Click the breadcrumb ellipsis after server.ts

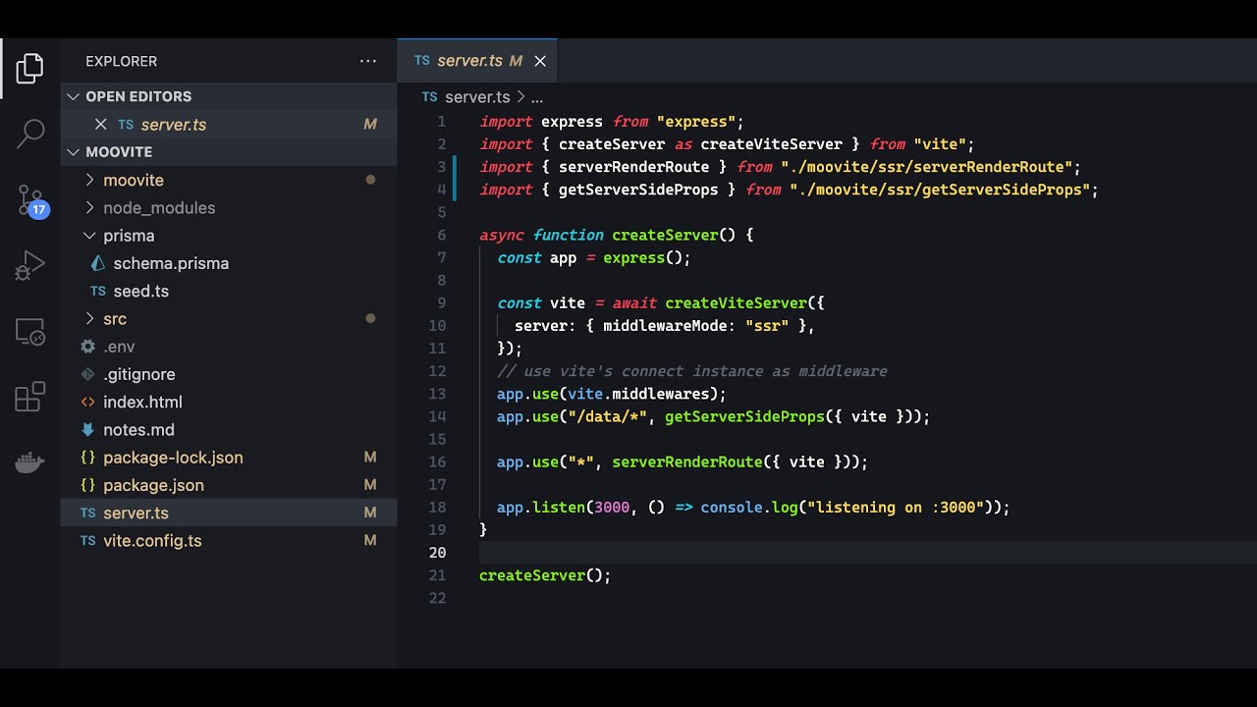click(536, 97)
